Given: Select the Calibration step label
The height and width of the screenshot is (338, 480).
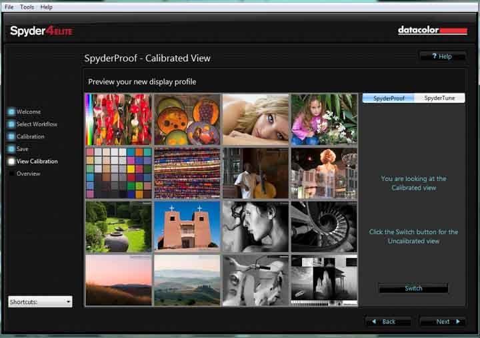Looking at the screenshot, I should 30,136.
